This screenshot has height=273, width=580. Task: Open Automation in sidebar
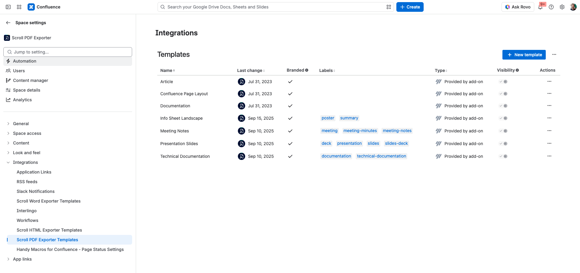pyautogui.click(x=68, y=61)
